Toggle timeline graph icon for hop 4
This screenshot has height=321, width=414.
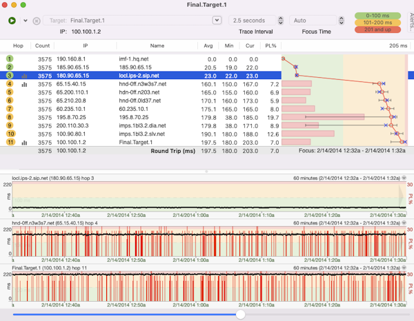pos(25,84)
